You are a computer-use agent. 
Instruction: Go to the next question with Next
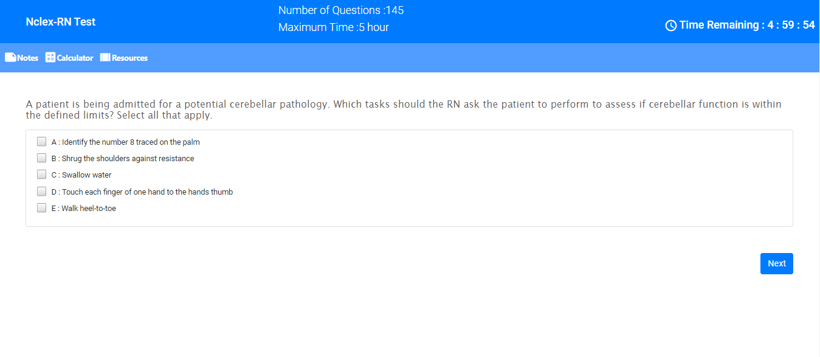tap(776, 263)
